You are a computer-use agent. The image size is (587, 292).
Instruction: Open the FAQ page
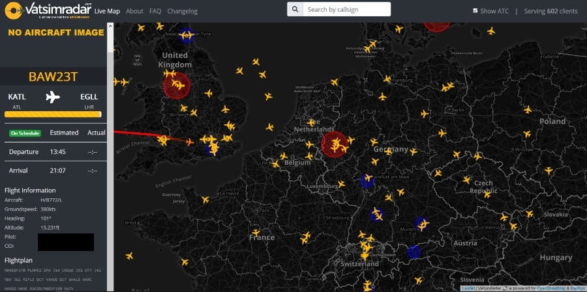click(155, 11)
